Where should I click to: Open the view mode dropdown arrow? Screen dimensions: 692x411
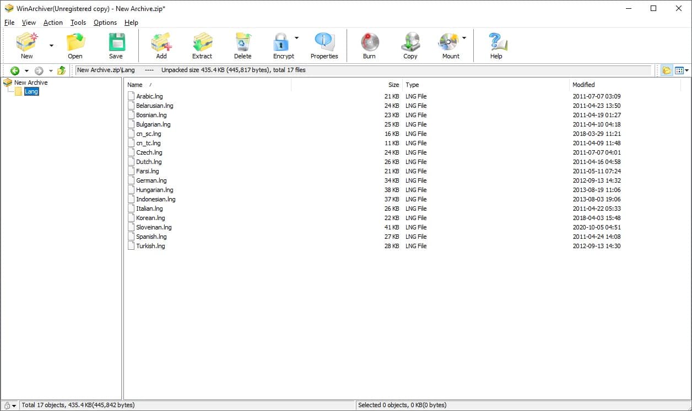(x=686, y=70)
